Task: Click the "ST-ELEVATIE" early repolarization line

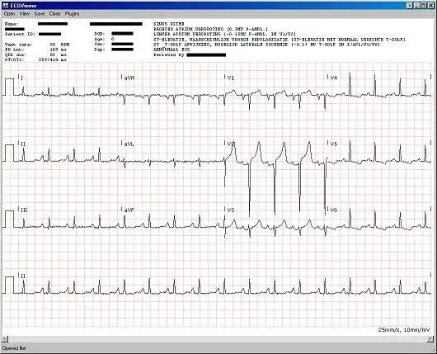Action: pos(280,40)
